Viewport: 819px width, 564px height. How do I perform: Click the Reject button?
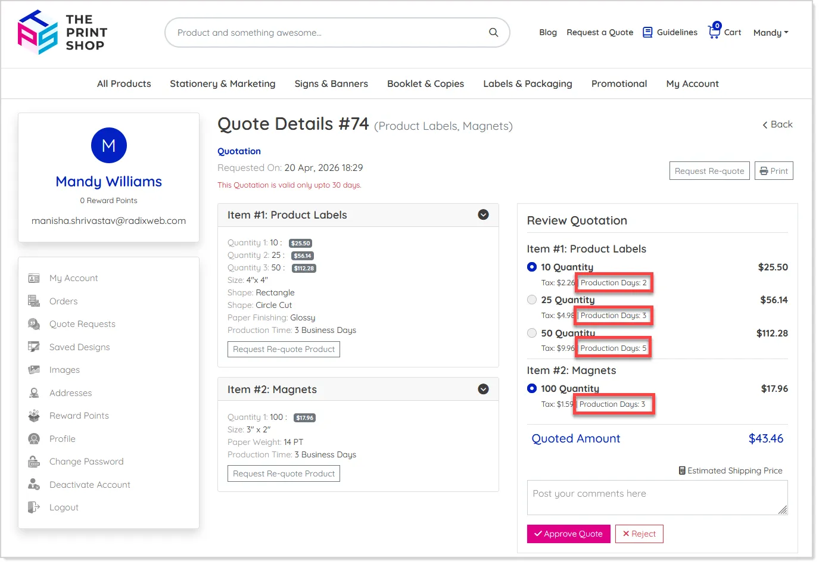tap(639, 534)
